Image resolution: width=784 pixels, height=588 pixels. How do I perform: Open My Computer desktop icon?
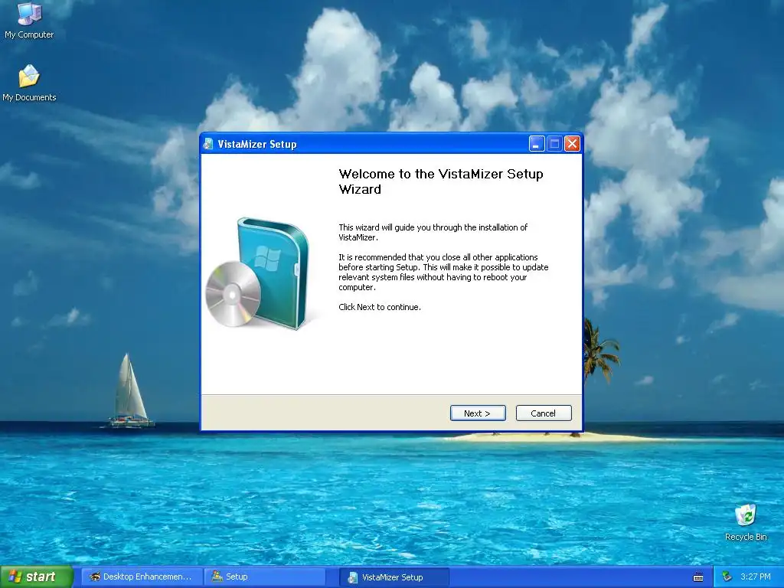(29, 20)
